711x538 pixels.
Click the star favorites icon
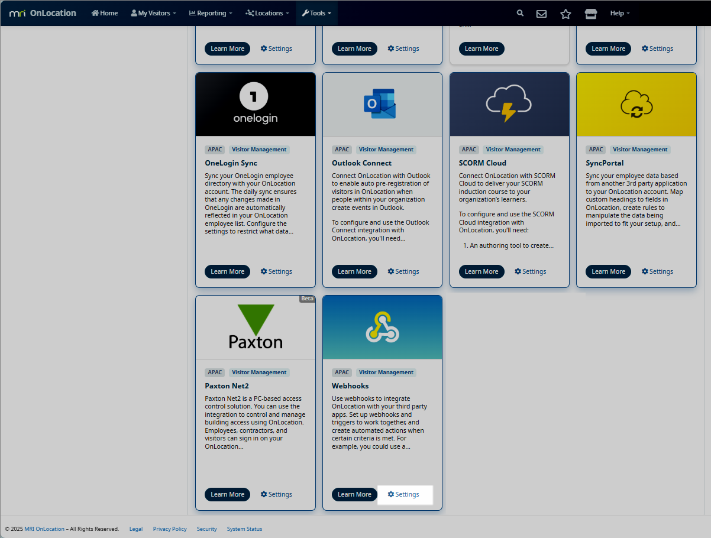tap(565, 14)
